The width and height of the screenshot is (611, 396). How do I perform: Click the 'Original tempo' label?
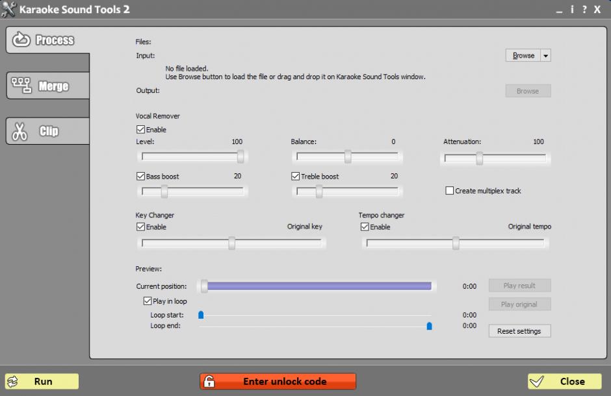click(530, 227)
